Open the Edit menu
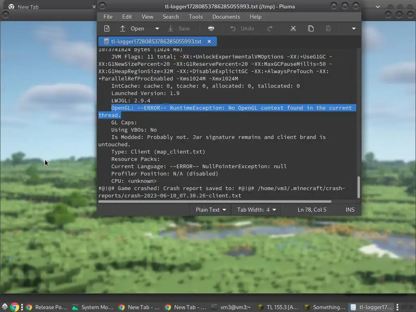 click(127, 17)
